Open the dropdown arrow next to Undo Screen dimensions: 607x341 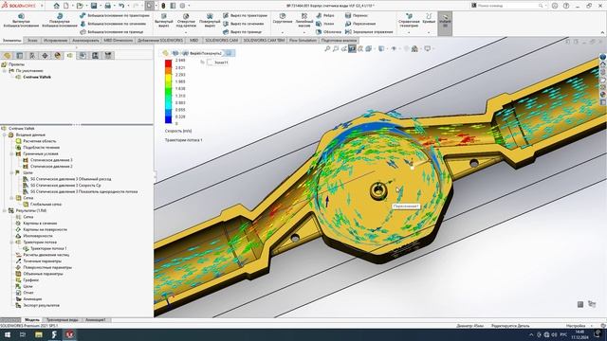(128, 6)
